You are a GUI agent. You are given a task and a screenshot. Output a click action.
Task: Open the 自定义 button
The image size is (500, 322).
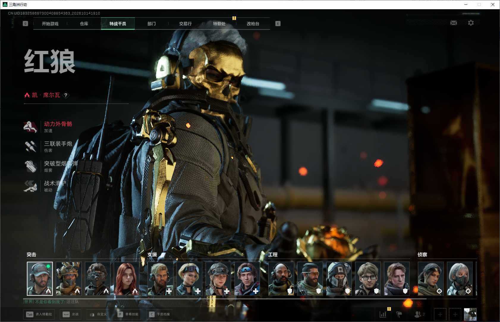click(98, 314)
